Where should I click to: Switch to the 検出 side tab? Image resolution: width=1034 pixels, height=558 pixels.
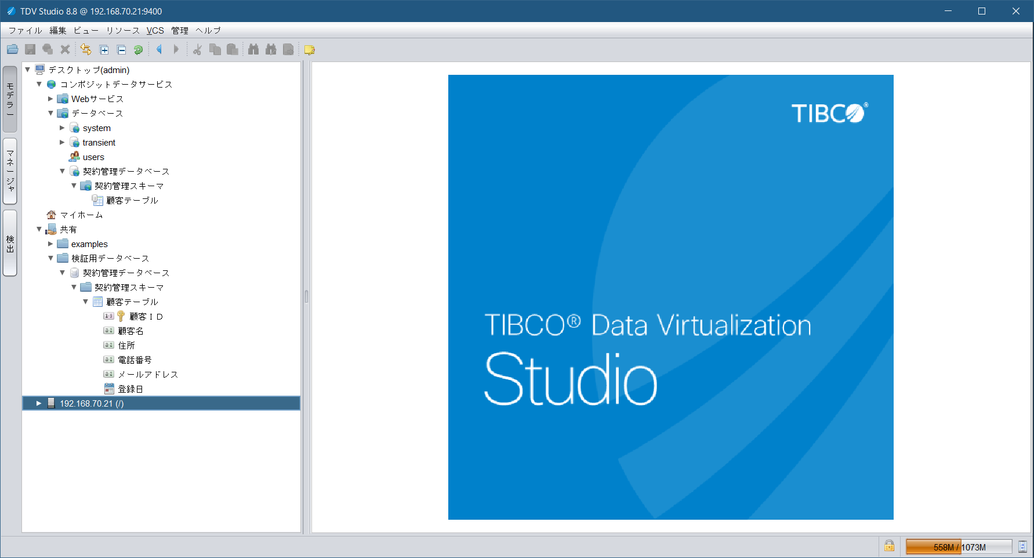(10, 243)
